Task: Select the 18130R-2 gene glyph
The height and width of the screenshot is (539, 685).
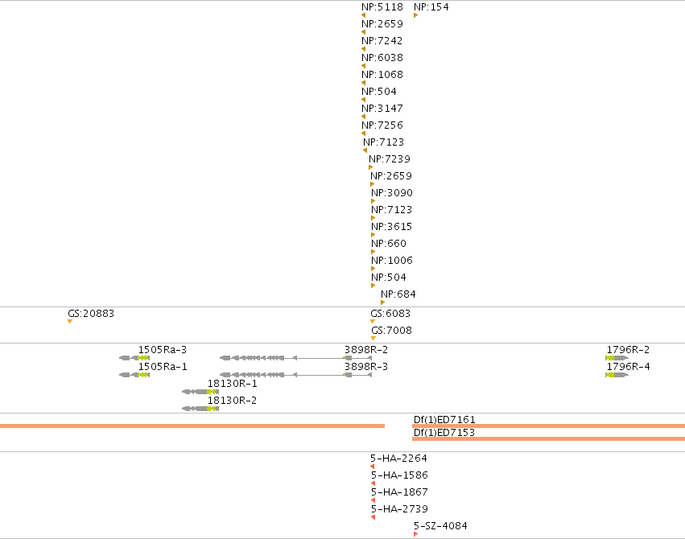Action: (x=200, y=409)
